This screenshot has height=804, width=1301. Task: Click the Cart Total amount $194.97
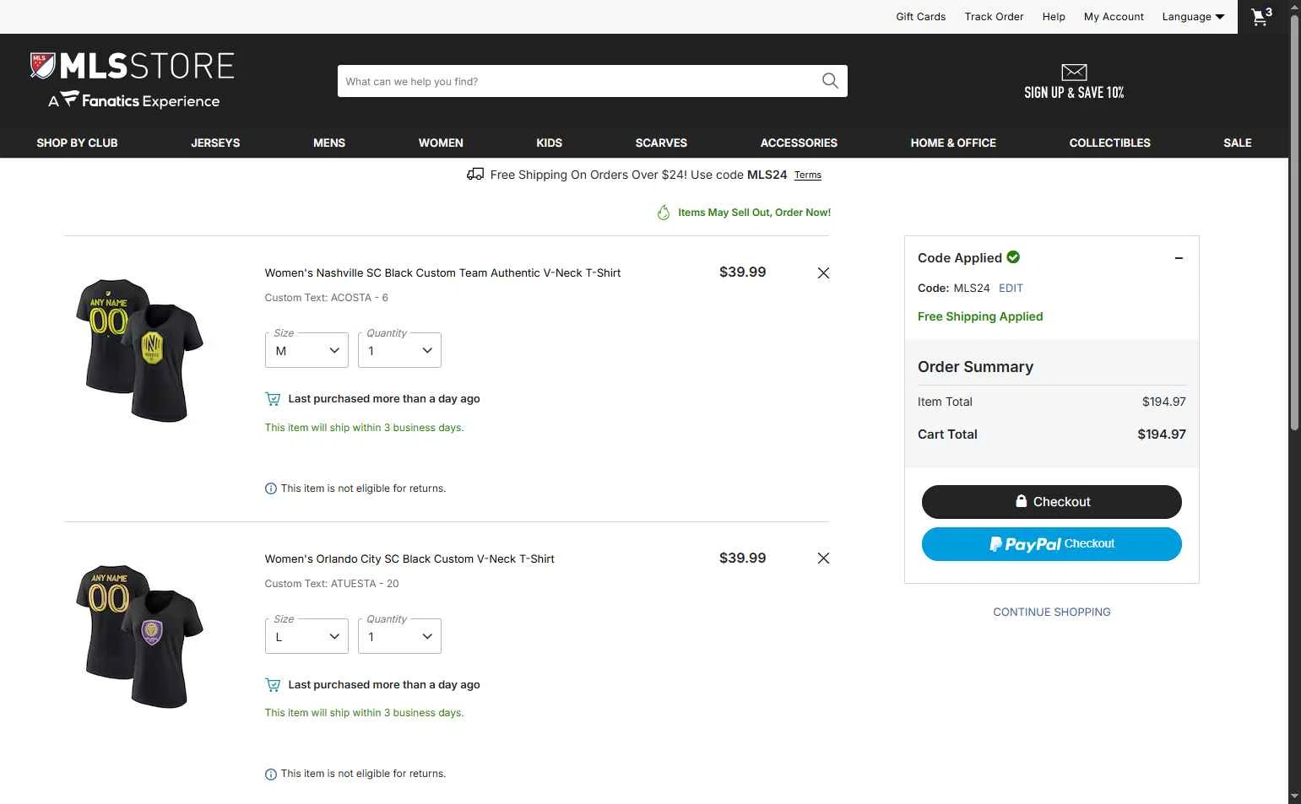point(1161,434)
